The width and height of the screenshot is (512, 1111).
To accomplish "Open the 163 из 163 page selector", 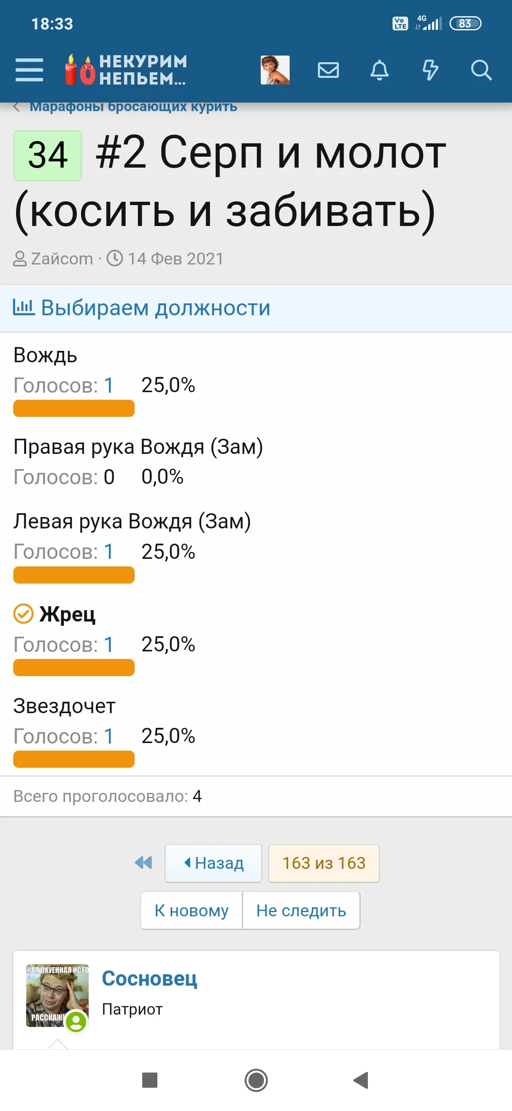I will pos(324,863).
